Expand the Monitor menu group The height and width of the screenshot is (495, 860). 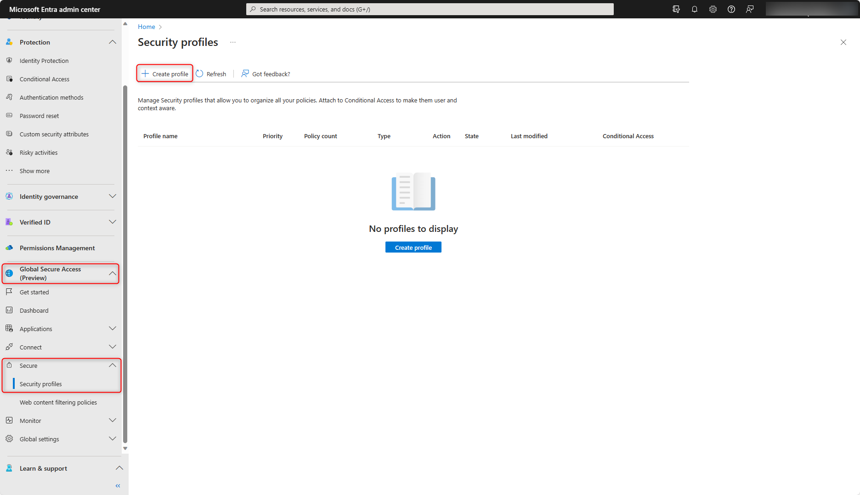point(113,421)
